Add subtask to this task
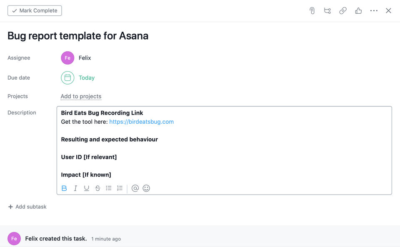400x247 pixels. 27,207
